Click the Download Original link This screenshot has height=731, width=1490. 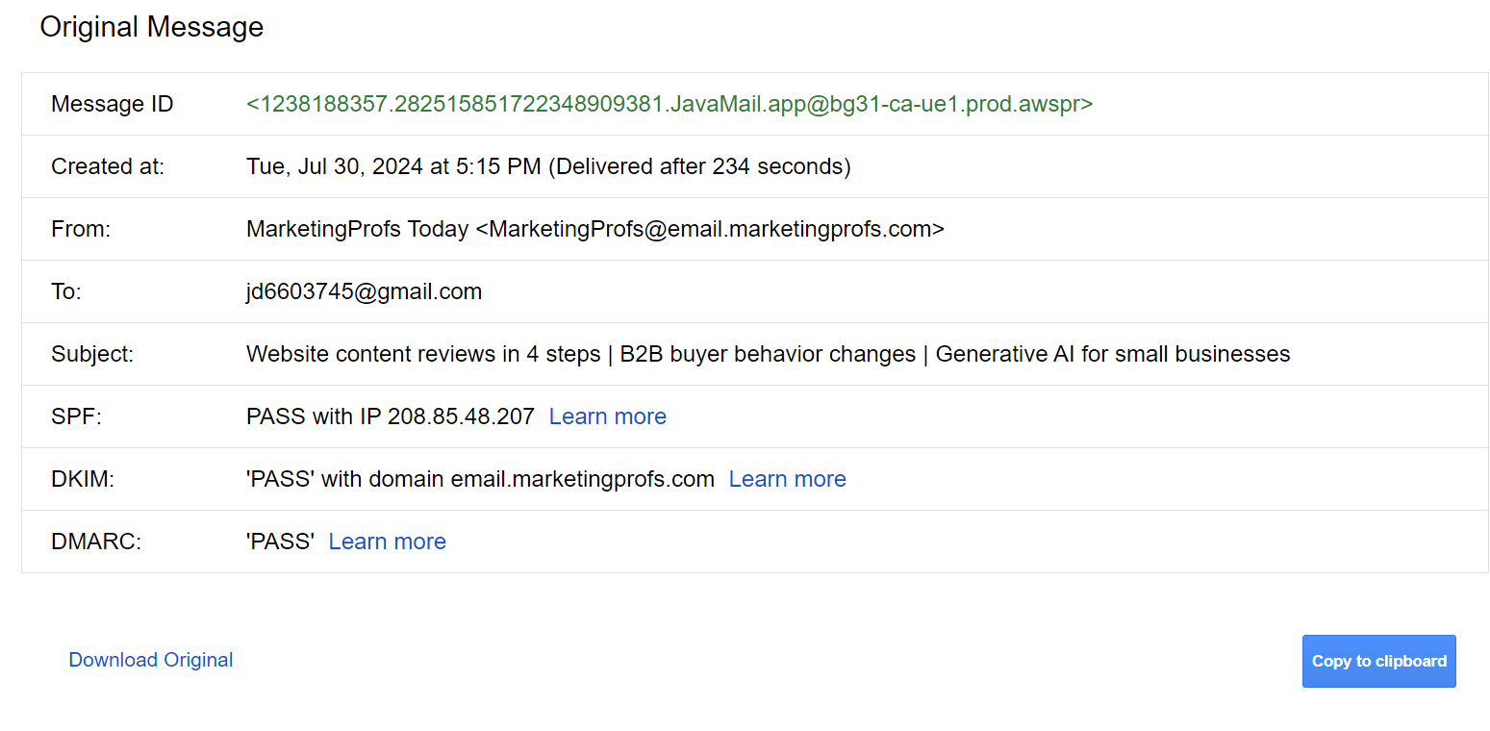pyautogui.click(x=151, y=660)
